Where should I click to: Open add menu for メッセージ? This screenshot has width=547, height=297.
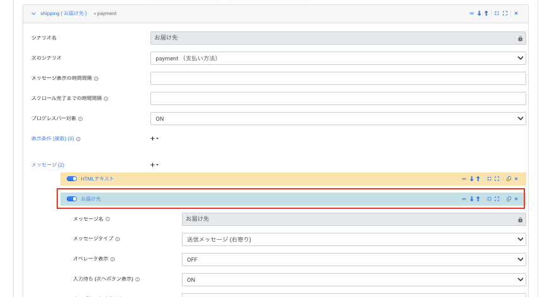coord(154,165)
